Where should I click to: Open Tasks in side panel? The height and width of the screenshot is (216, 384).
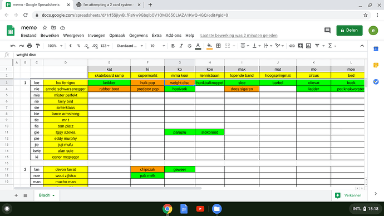pyautogui.click(x=376, y=81)
